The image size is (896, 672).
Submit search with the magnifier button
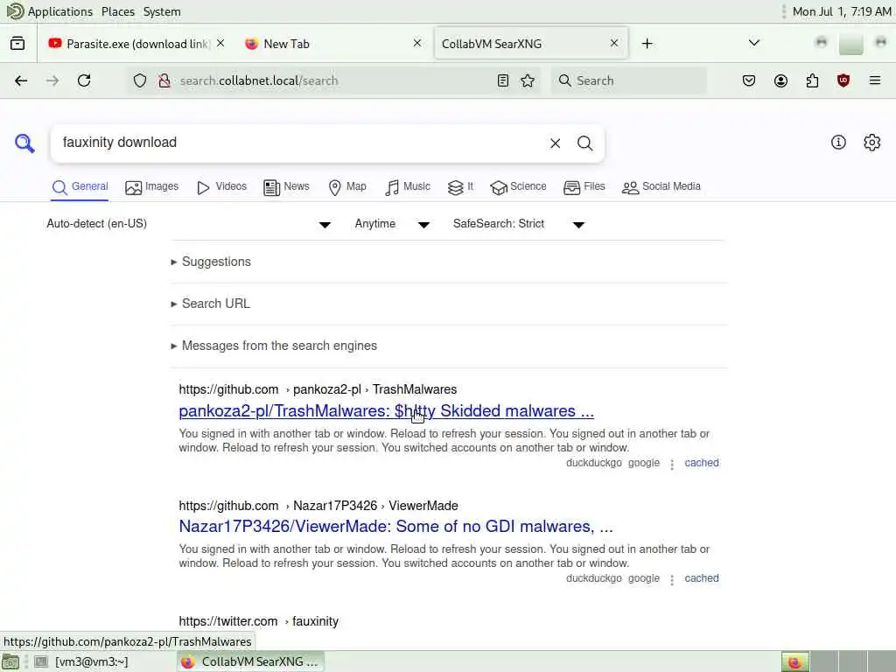tap(584, 143)
